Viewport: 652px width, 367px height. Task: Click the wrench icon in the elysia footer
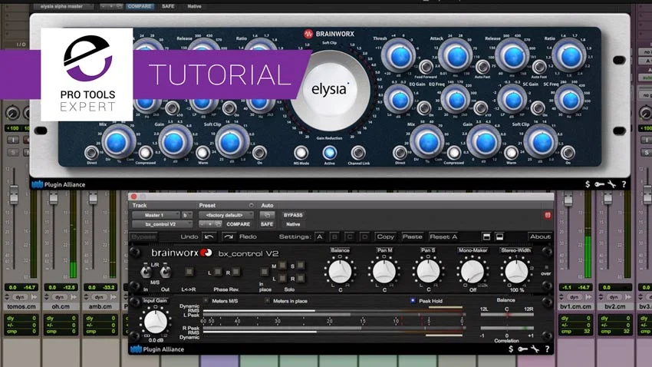(x=611, y=184)
